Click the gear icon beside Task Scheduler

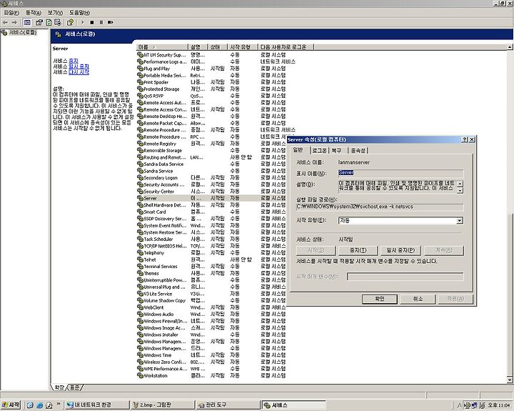click(x=140, y=239)
